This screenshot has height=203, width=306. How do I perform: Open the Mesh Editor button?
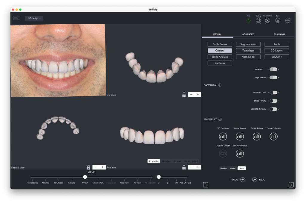(x=248, y=57)
